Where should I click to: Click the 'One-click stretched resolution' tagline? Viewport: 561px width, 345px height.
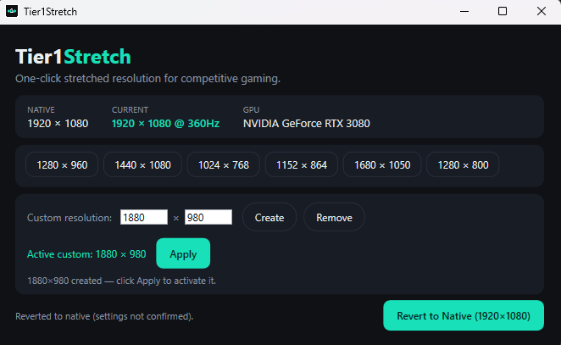click(x=147, y=78)
